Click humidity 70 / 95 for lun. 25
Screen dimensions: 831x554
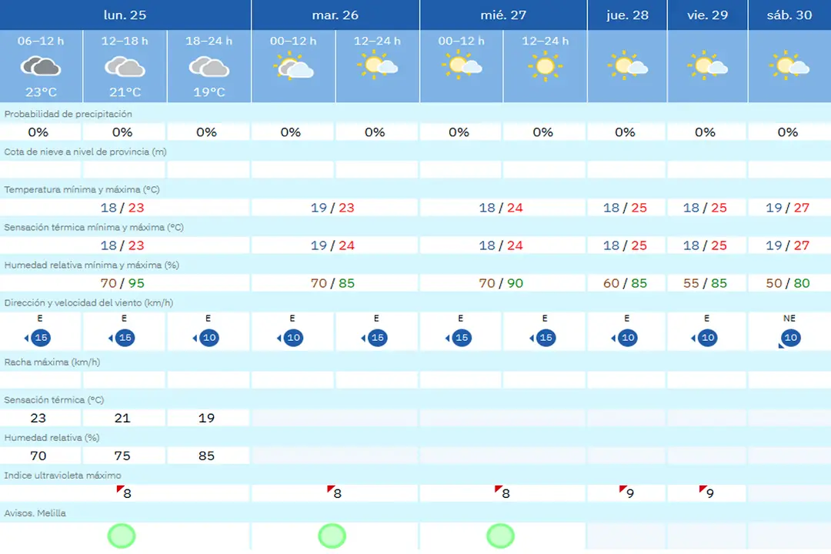(x=122, y=283)
